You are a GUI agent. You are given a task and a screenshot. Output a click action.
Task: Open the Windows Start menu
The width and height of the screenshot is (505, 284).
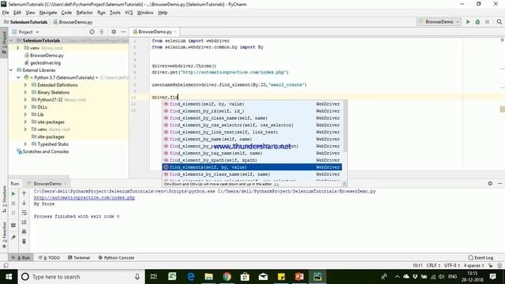[9, 277]
